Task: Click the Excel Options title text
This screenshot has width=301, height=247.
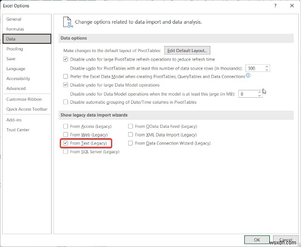Action: (x=16, y=6)
